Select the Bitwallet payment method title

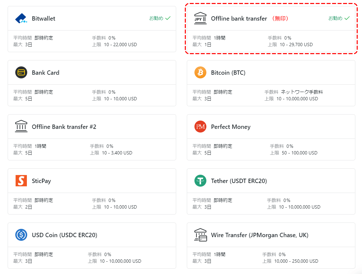point(43,19)
